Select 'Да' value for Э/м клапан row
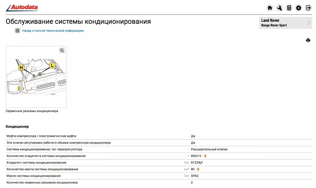 193,143
